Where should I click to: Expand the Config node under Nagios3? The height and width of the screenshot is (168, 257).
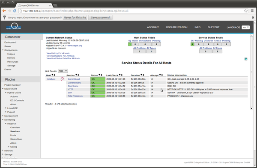[x=9, y=147]
